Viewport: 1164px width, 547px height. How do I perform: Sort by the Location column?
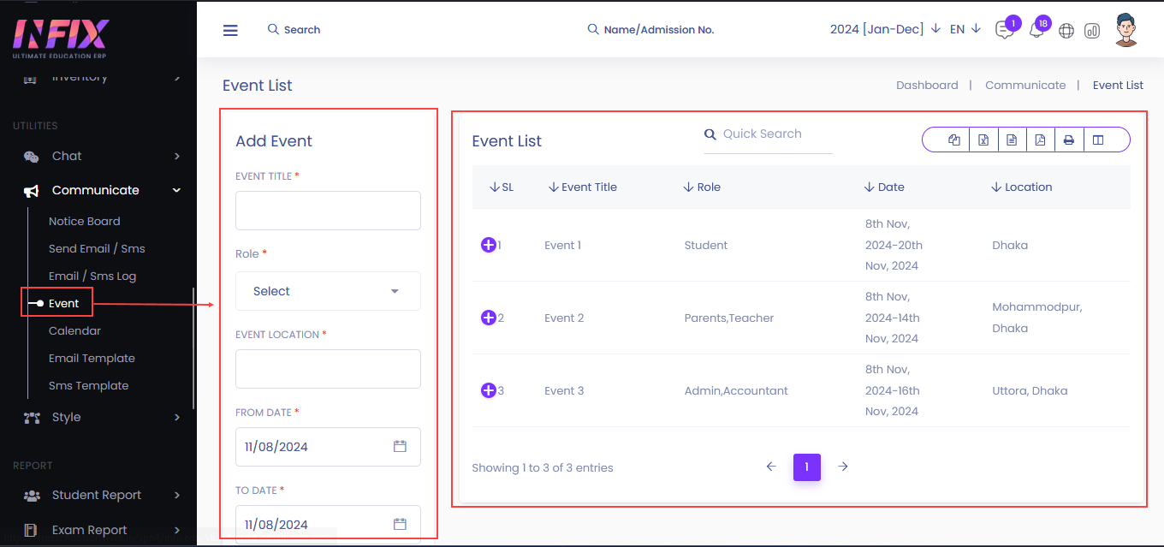[1022, 187]
